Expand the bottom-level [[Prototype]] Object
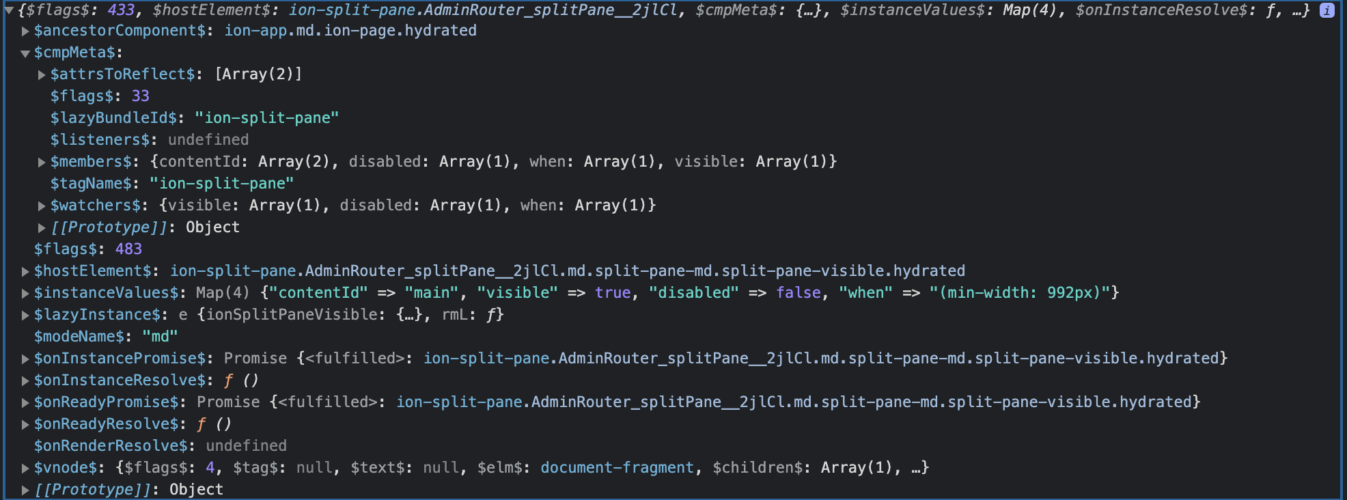Viewport: 1347px width, 500px height. point(25,490)
